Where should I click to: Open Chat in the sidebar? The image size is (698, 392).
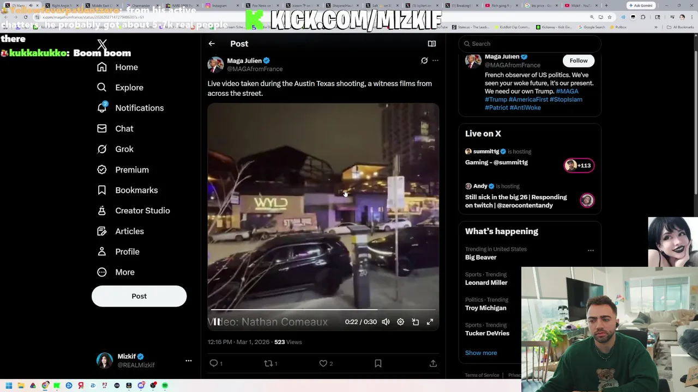click(115, 128)
